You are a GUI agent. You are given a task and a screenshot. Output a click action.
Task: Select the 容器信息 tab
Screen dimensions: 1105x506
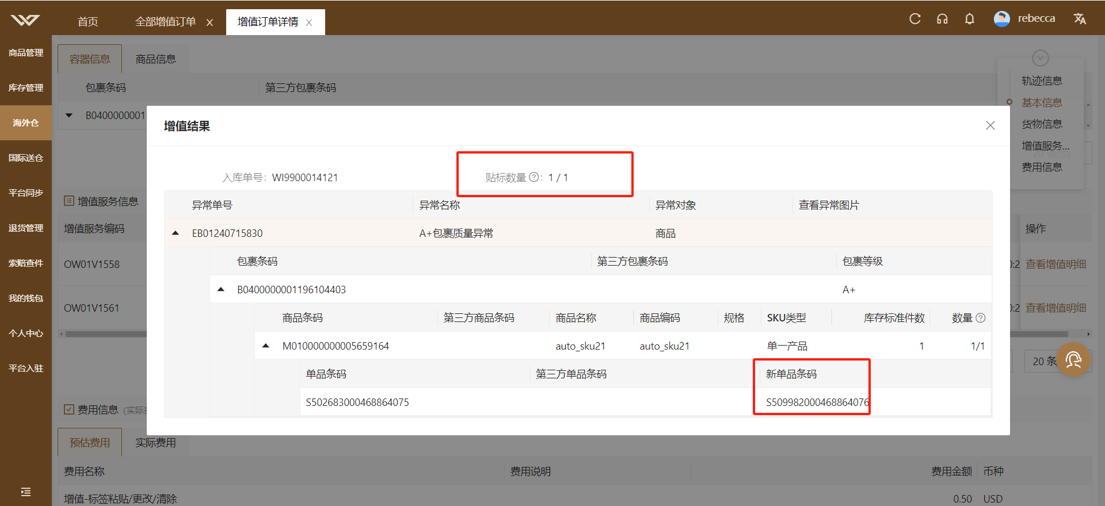coord(90,59)
